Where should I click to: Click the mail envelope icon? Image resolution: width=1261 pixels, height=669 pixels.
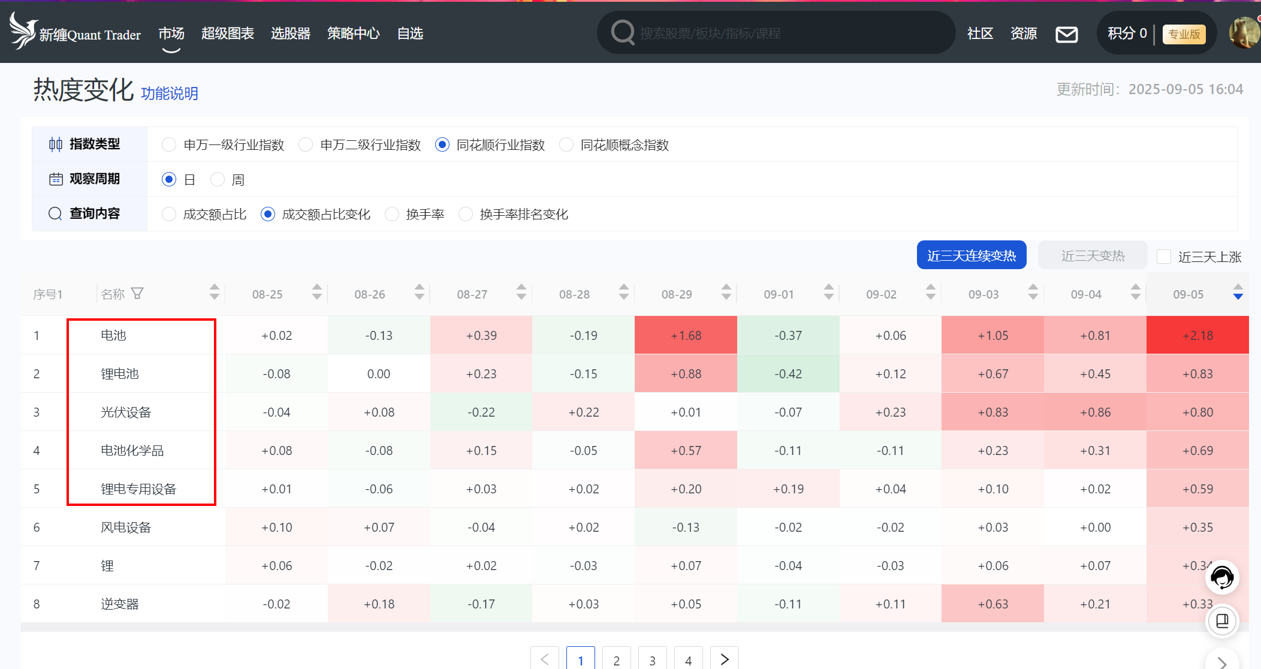click(x=1066, y=35)
